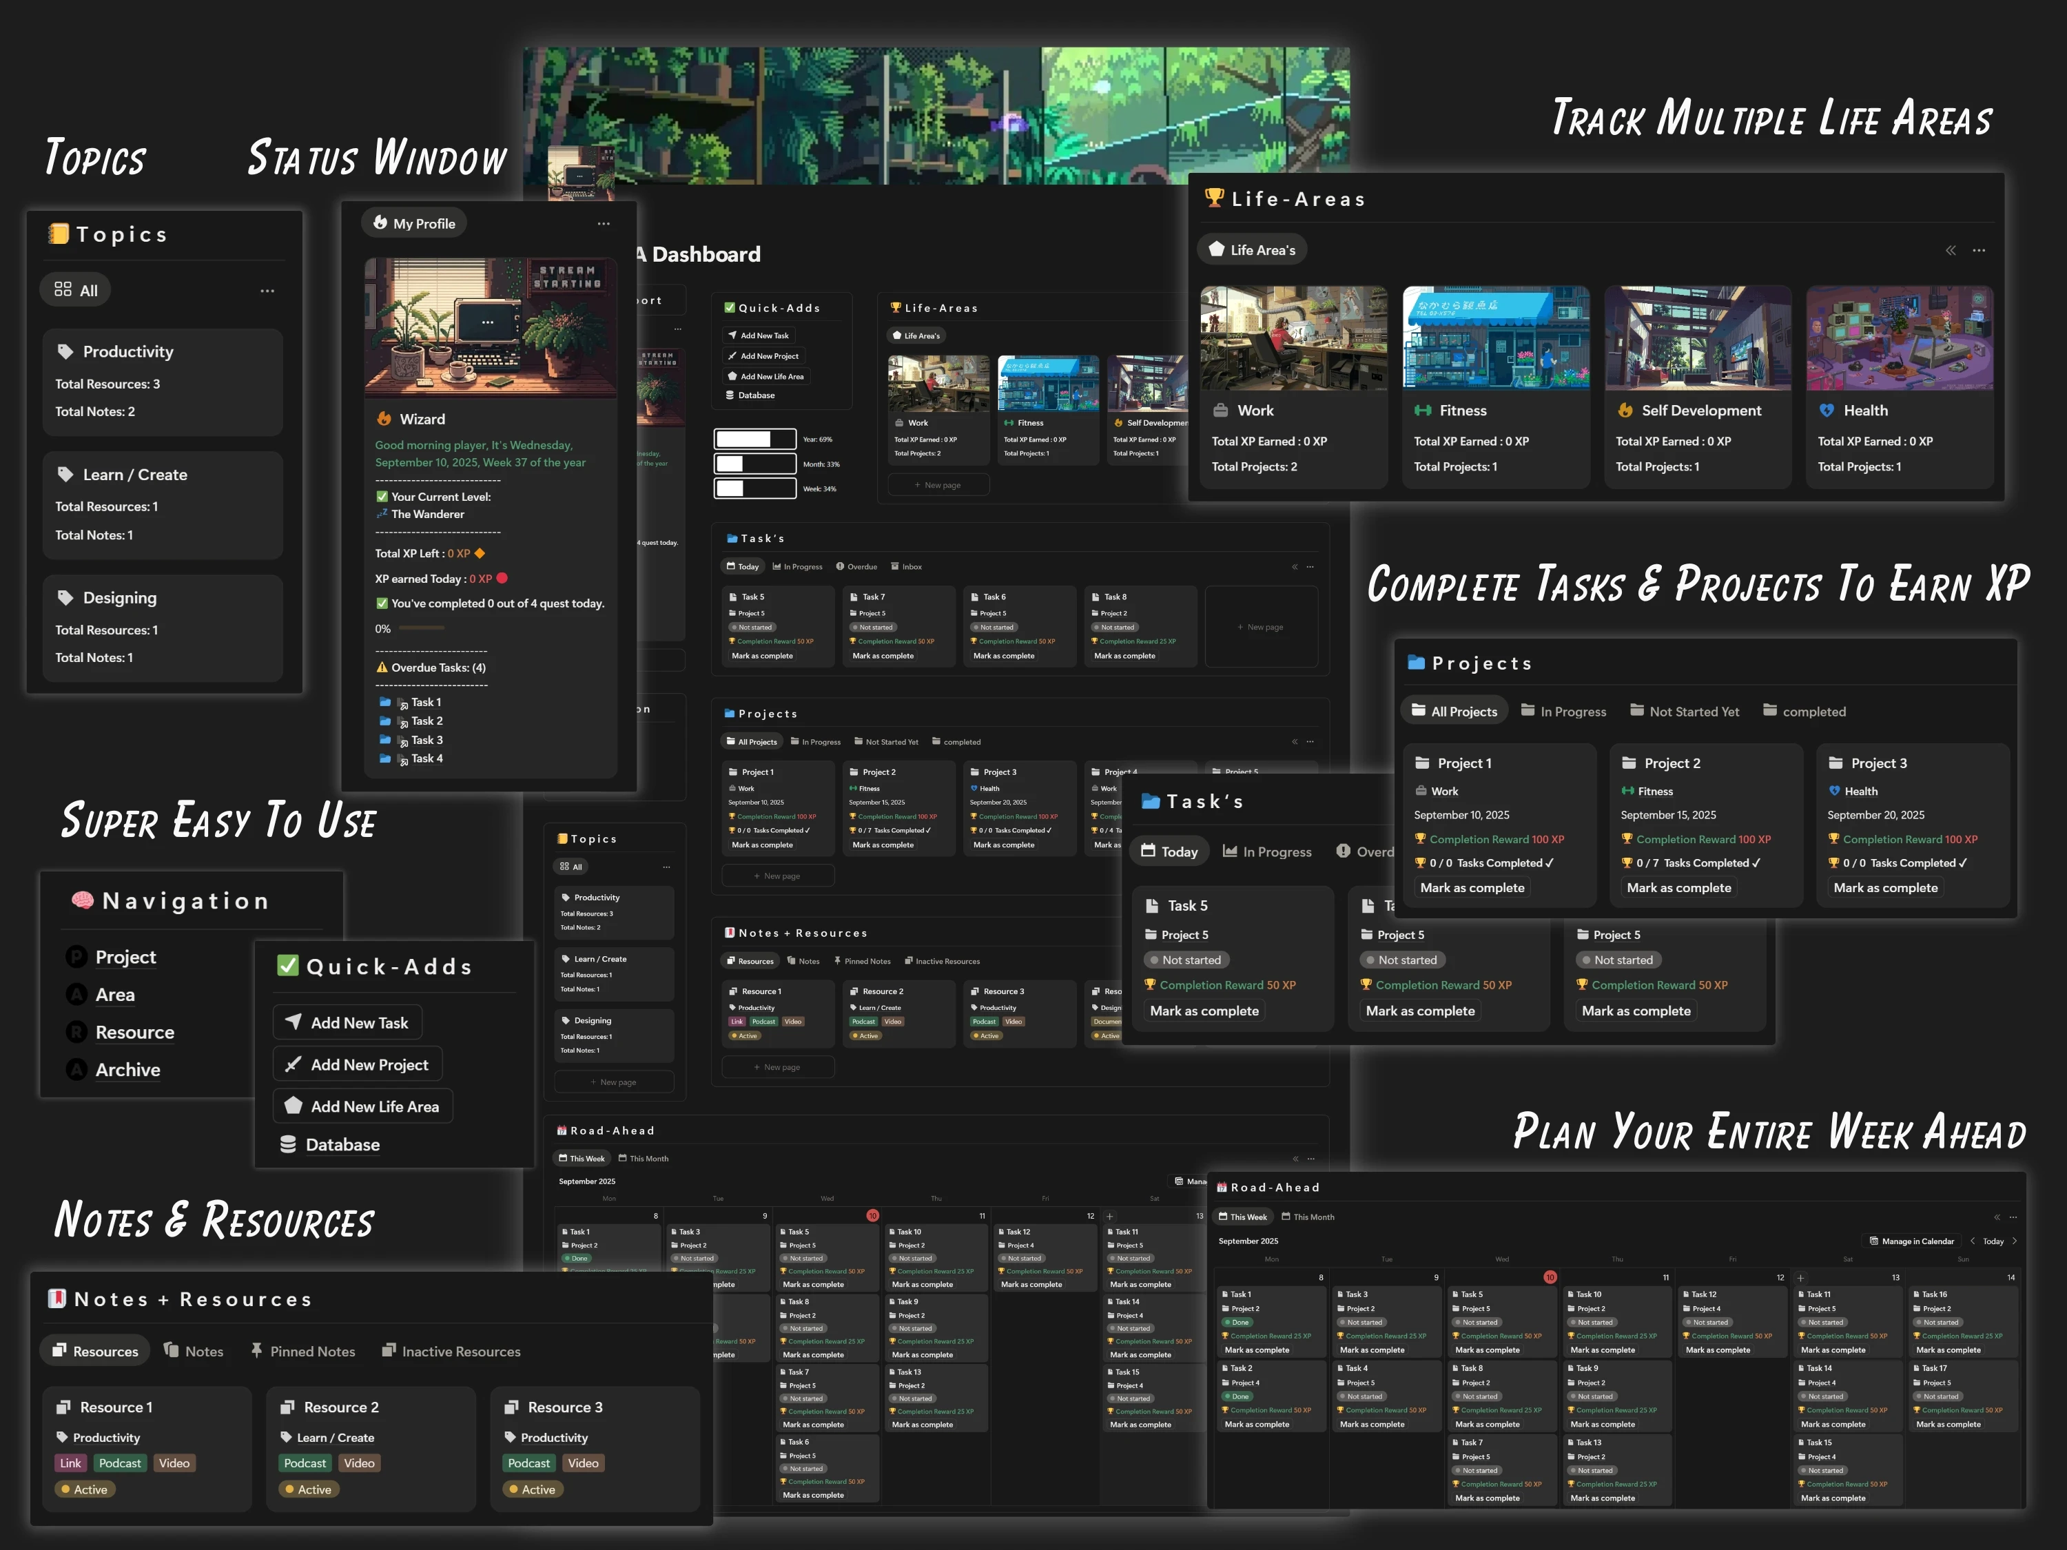Click the Month 33% progress bar on dashboard
2067x1550 pixels.
[x=755, y=464]
